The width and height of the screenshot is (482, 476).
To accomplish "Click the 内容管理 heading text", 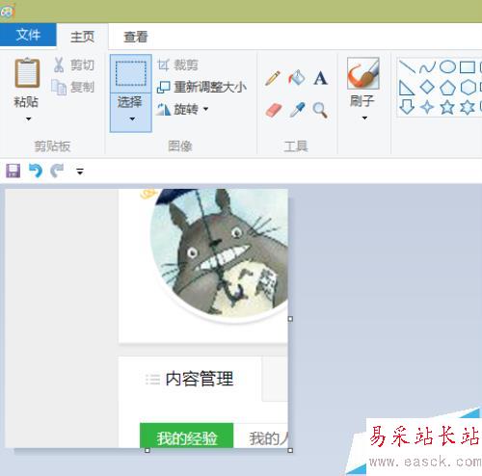I will (200, 379).
